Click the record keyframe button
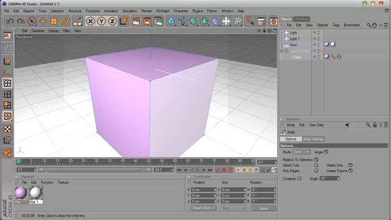391x220 pixels. [x=218, y=170]
